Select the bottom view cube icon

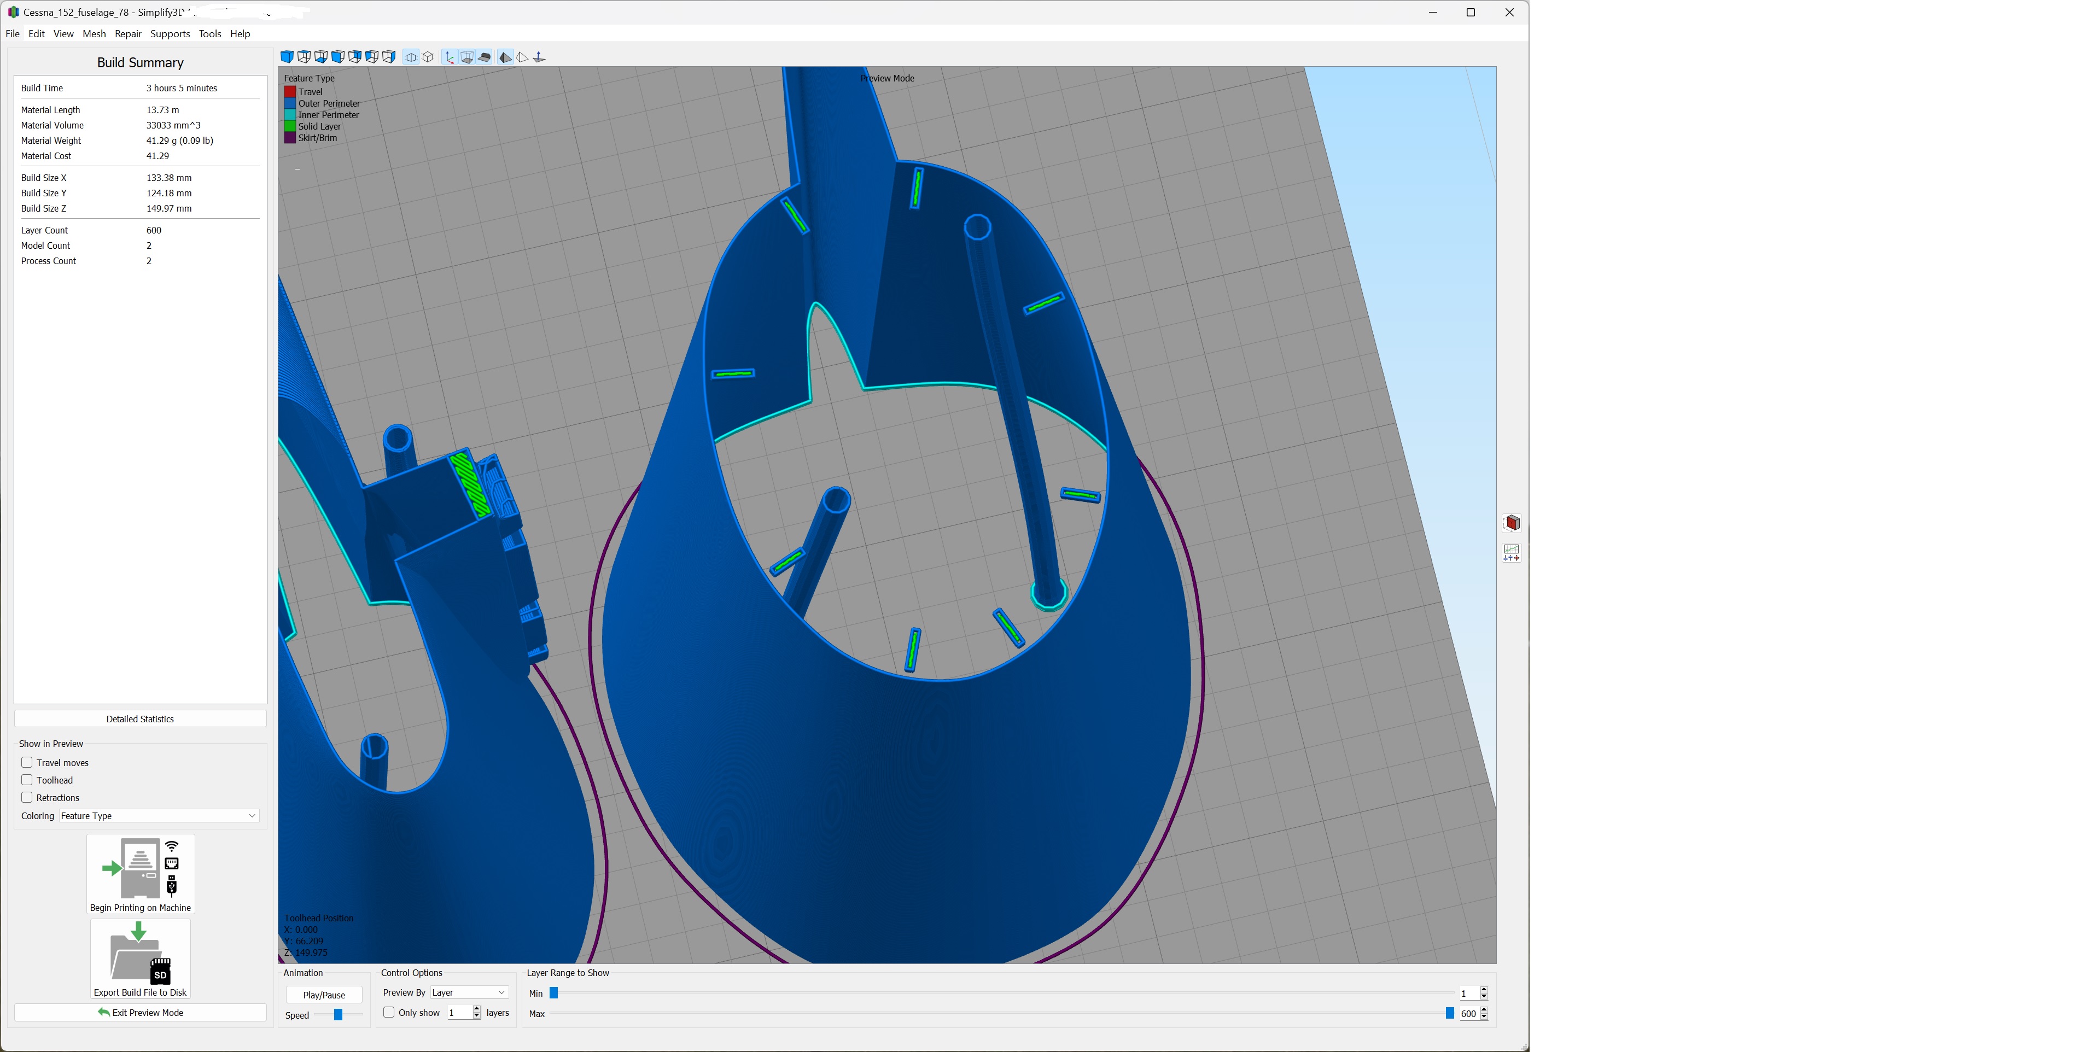pyautogui.click(x=321, y=57)
